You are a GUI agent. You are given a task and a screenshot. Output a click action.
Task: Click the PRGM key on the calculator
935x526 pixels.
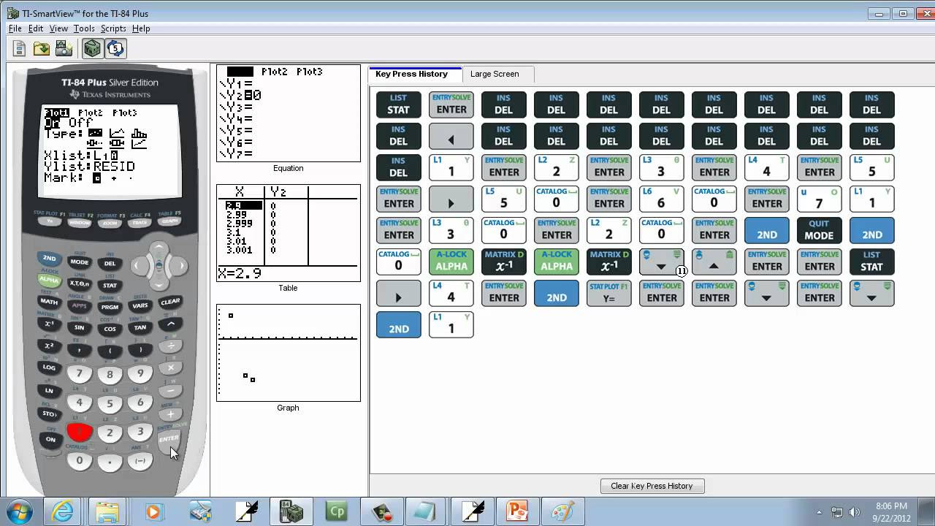(x=110, y=307)
